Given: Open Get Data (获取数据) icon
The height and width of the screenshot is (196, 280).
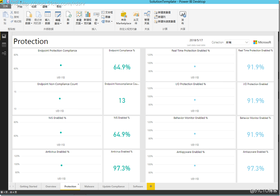Looking at the screenshot, I should (x=29, y=15).
